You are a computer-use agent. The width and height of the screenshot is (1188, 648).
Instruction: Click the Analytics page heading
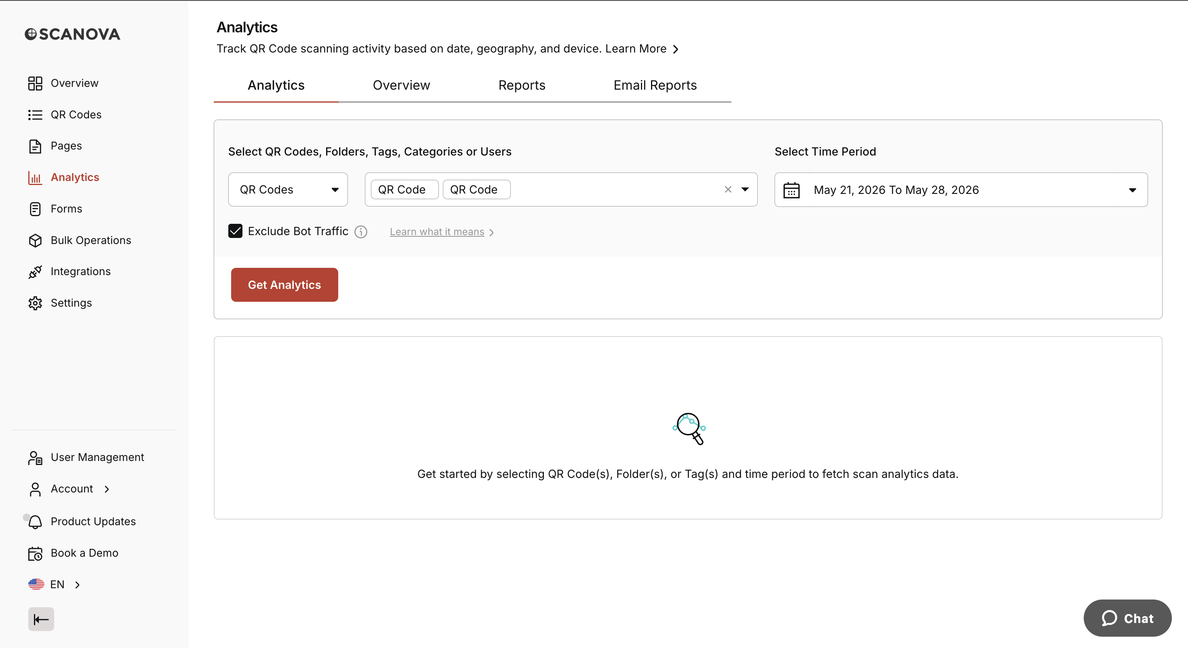[x=247, y=27]
